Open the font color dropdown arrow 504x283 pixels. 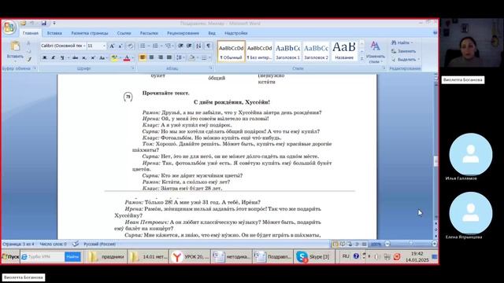tap(132, 58)
